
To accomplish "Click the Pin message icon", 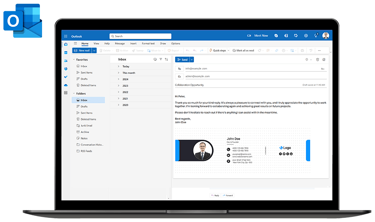I will click(276, 51).
